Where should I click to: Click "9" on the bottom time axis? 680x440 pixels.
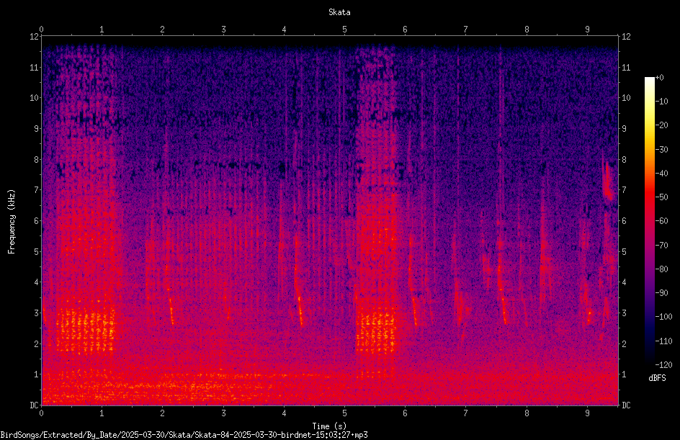[587, 413]
